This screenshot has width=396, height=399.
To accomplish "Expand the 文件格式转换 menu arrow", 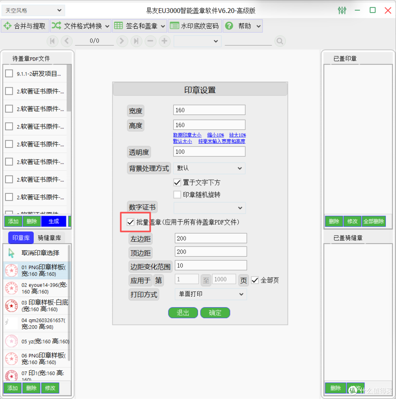I will click(x=107, y=26).
